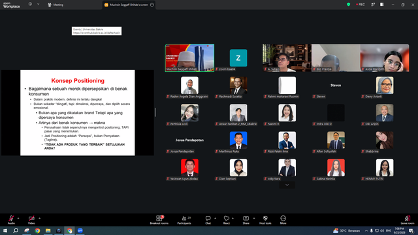
Task: Start the Video camera
Action: (x=31, y=220)
